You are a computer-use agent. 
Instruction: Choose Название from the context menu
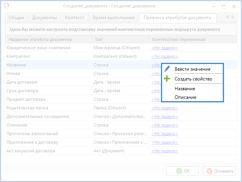coord(185,89)
